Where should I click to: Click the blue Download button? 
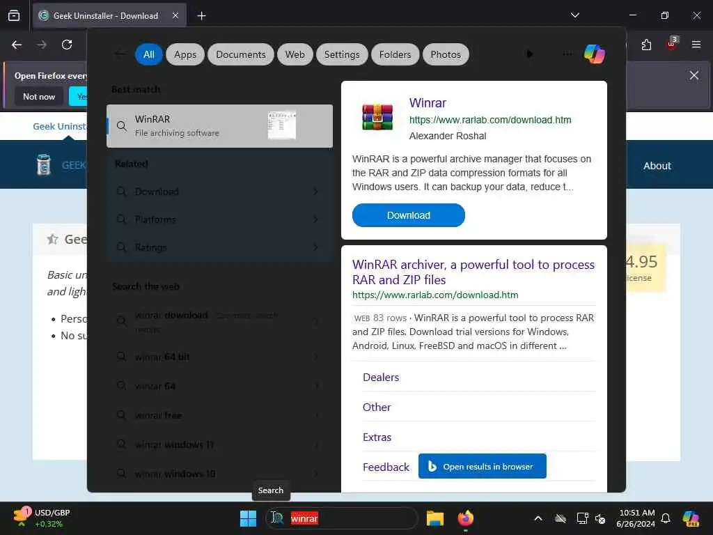click(408, 215)
